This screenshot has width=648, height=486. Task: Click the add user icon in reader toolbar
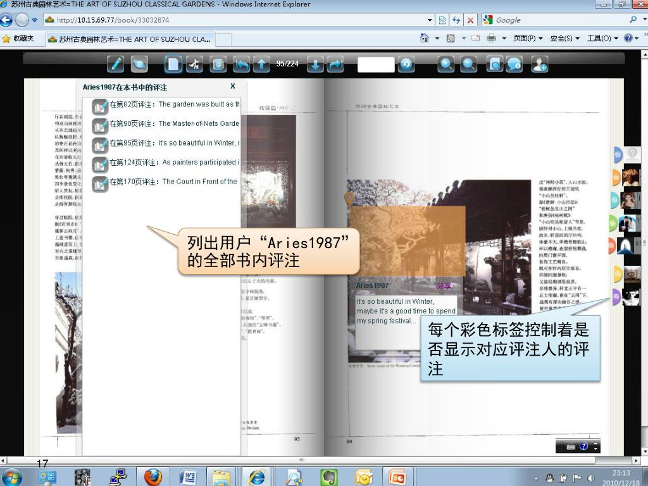click(539, 64)
